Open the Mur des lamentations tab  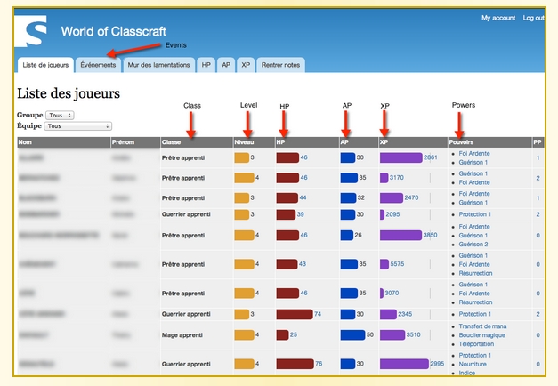158,65
